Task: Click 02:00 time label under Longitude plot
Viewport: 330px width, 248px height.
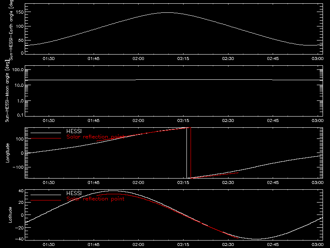Action: point(138,183)
